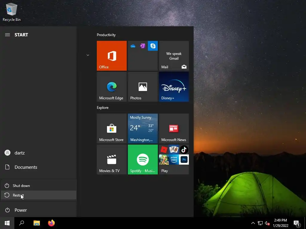Select Restart from power menu
The width and height of the screenshot is (306, 229).
click(x=39, y=195)
